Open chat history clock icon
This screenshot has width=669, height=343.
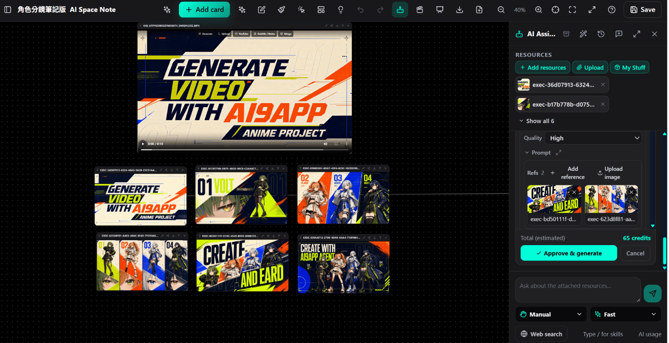click(601, 34)
